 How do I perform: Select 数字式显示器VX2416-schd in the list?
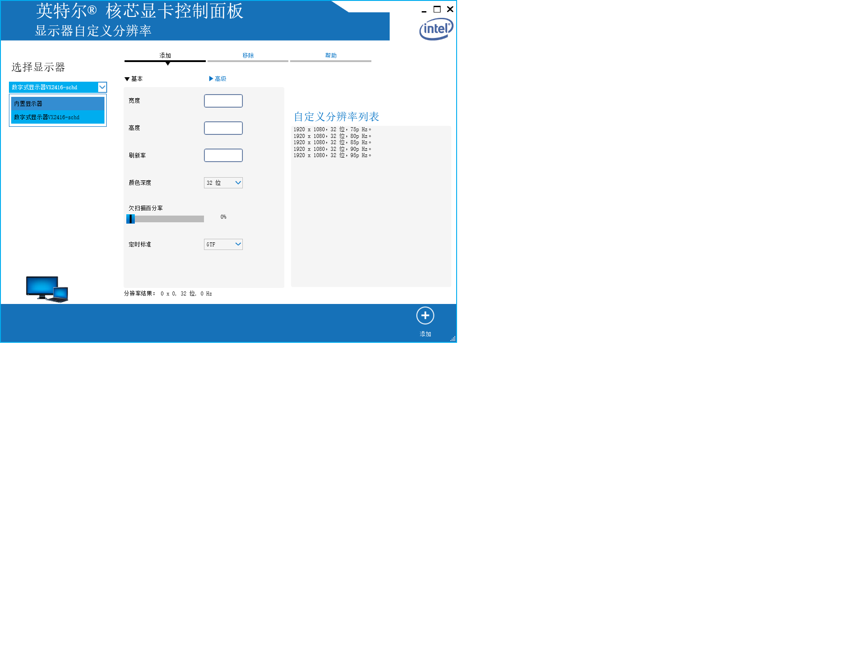click(58, 117)
